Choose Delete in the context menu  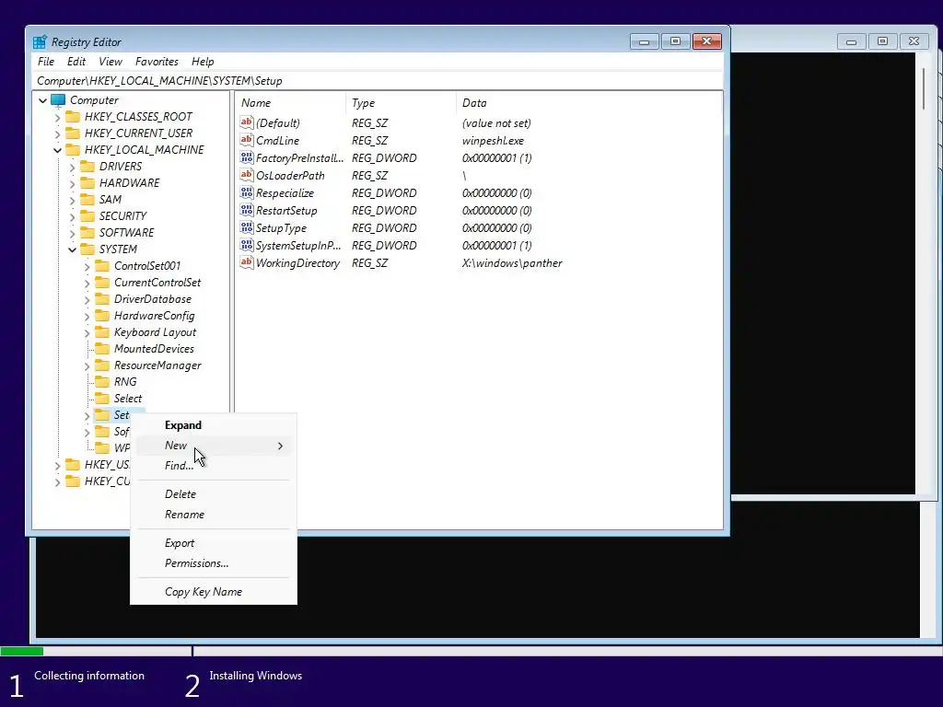click(x=214, y=494)
